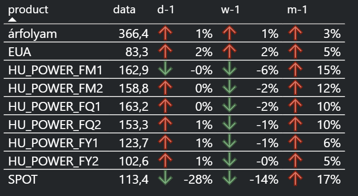Click the d-1 column header

[x=166, y=10]
